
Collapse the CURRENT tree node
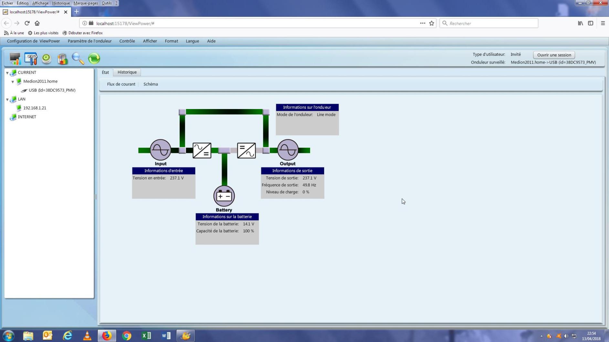7,73
